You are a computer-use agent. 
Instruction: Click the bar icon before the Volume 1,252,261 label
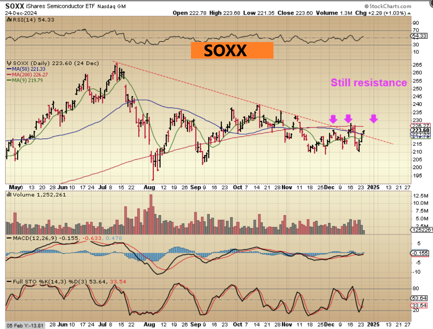point(9,195)
